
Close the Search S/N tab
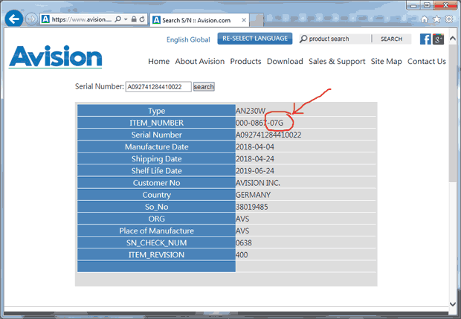[244, 20]
